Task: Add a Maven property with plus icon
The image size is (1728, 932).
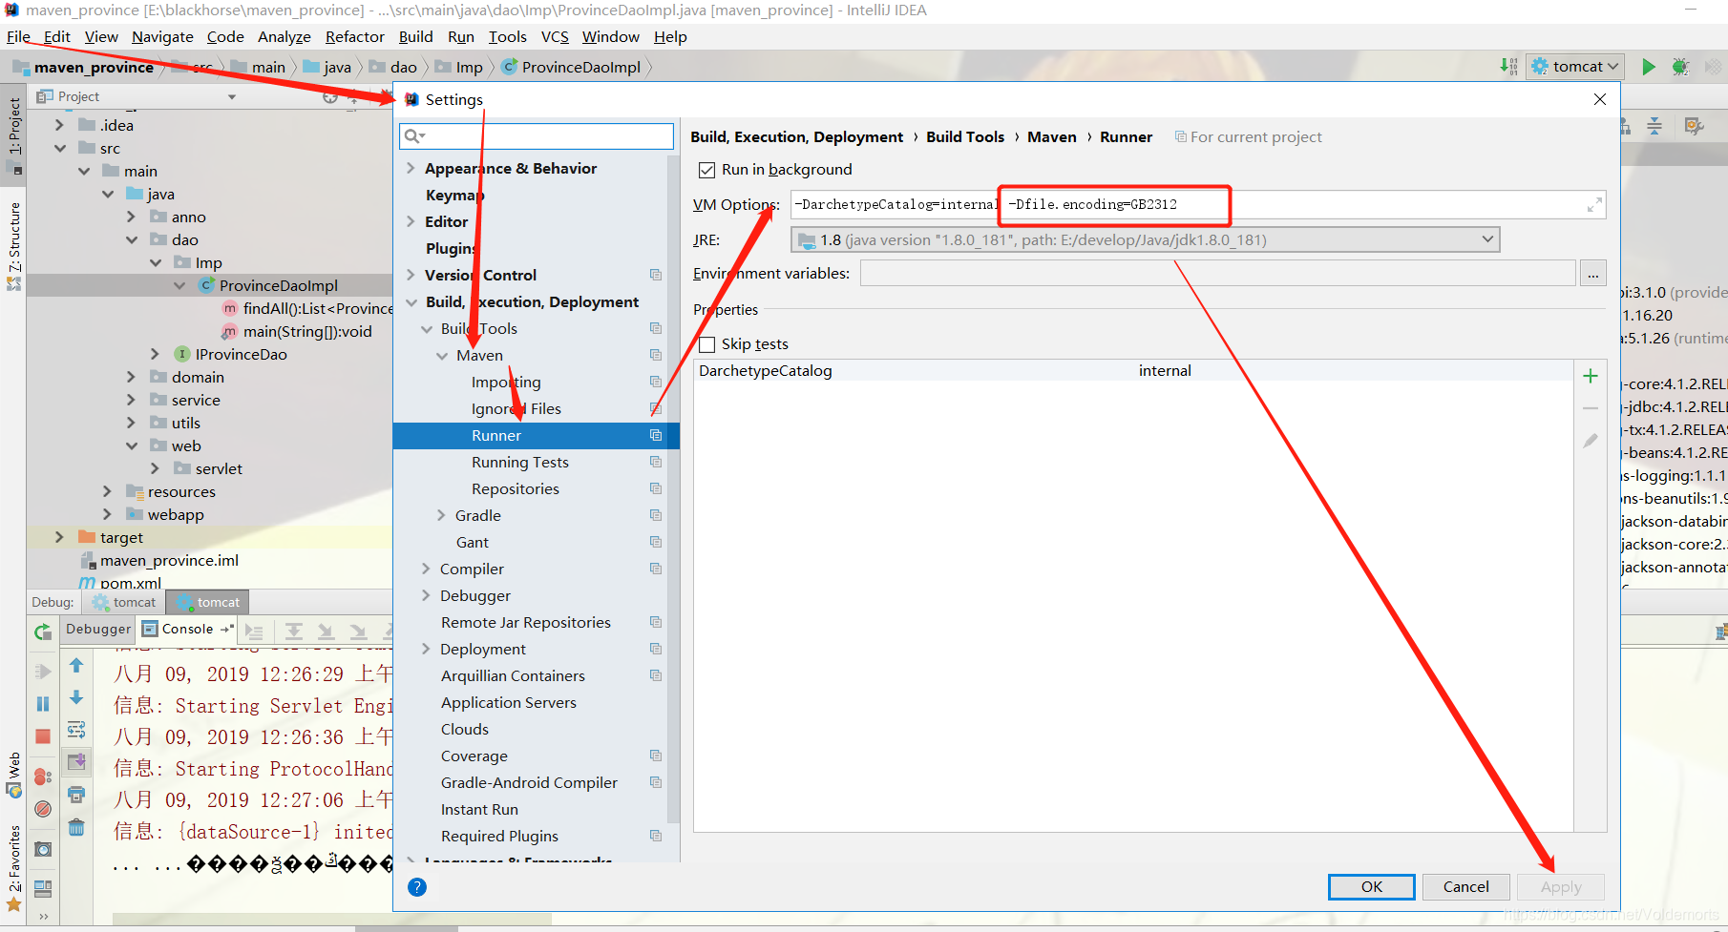Action: click(x=1591, y=376)
